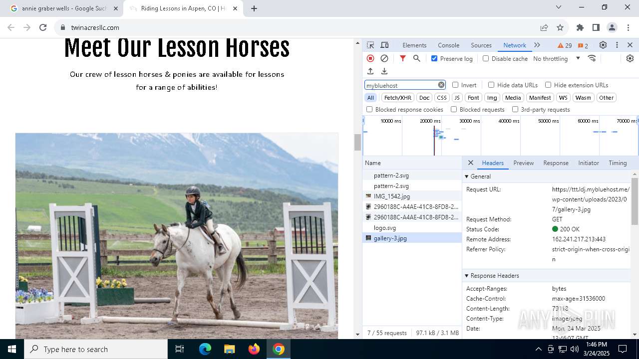Open the Preview tab
This screenshot has height=359, width=639.
pyautogui.click(x=523, y=163)
